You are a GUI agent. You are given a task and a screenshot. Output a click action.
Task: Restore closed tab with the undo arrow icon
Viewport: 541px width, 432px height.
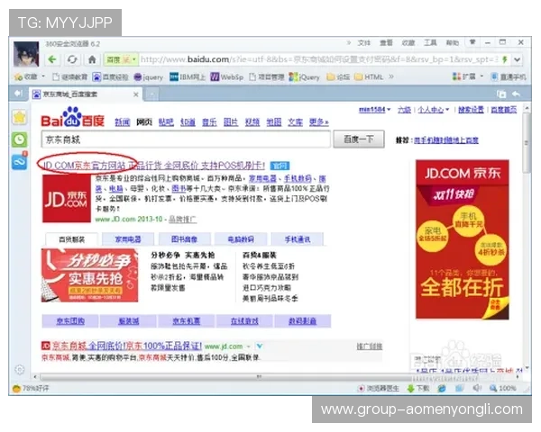516,94
